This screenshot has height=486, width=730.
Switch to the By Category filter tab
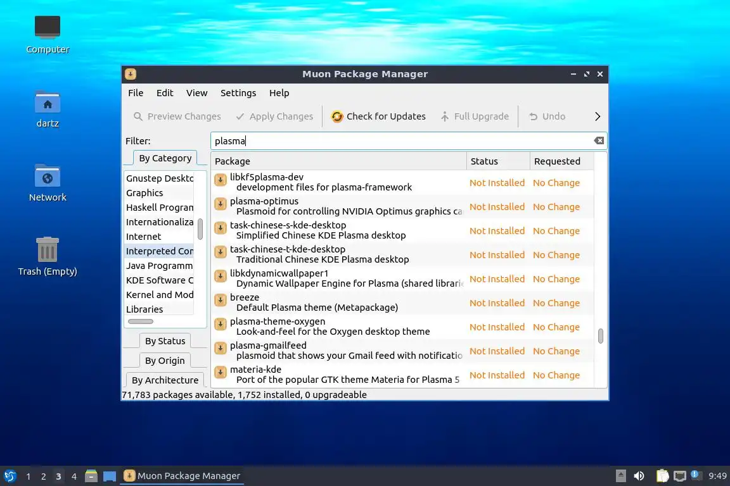coord(165,158)
